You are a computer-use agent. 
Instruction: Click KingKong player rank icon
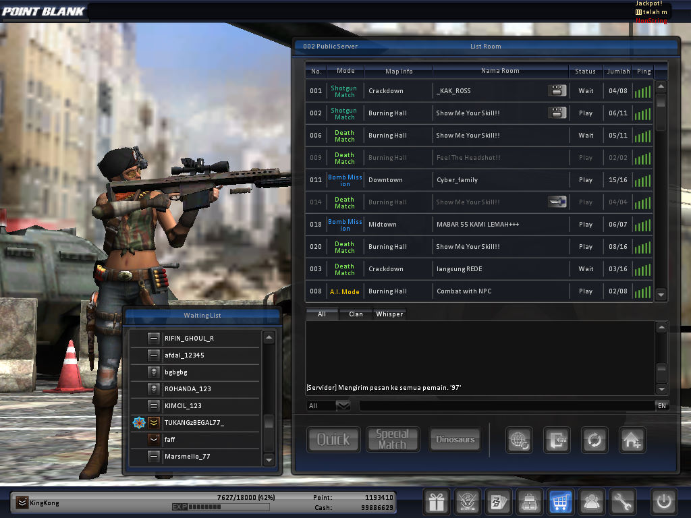coord(22,502)
